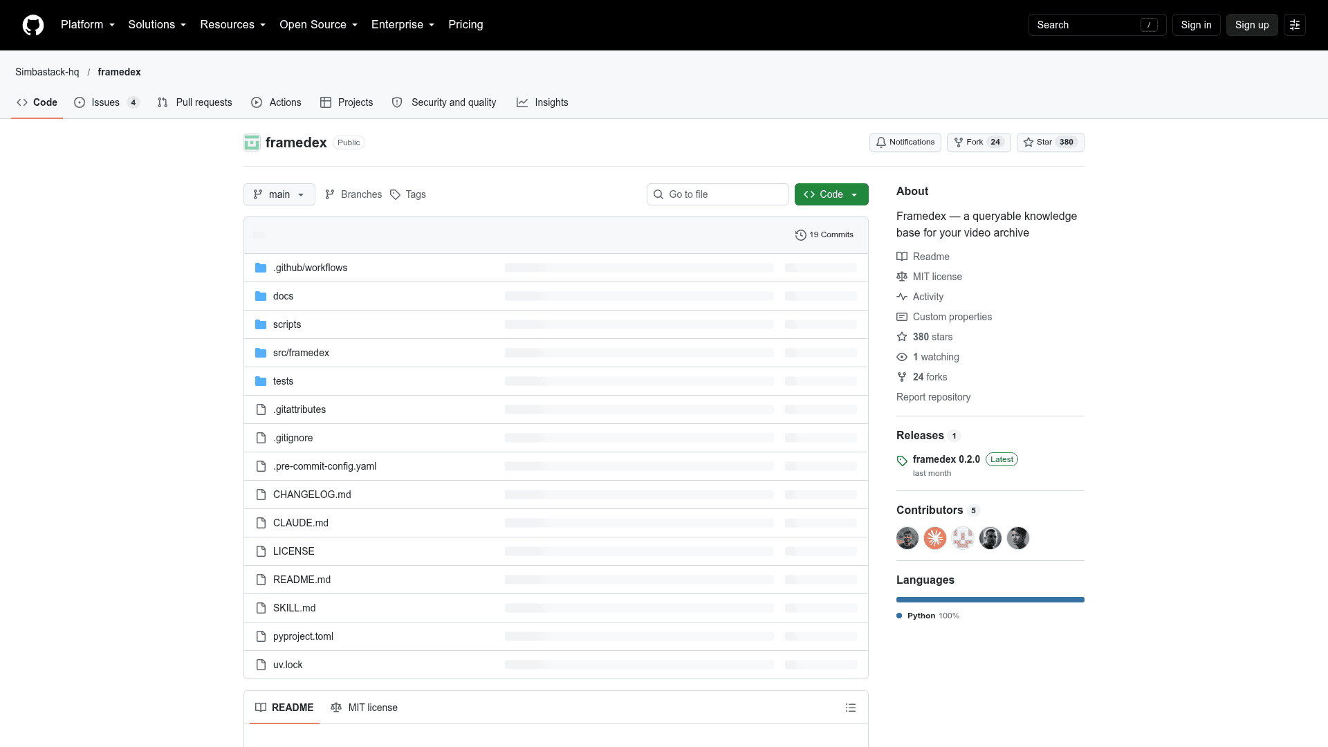Switch to the Actions tab
This screenshot has width=1328, height=747.
tap(276, 102)
